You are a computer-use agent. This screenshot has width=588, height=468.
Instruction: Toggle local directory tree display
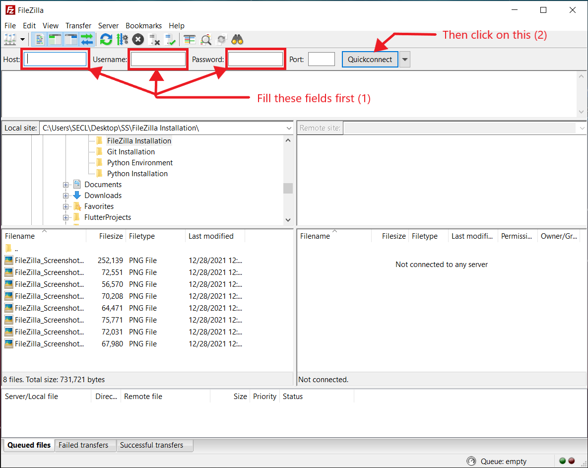click(x=55, y=39)
